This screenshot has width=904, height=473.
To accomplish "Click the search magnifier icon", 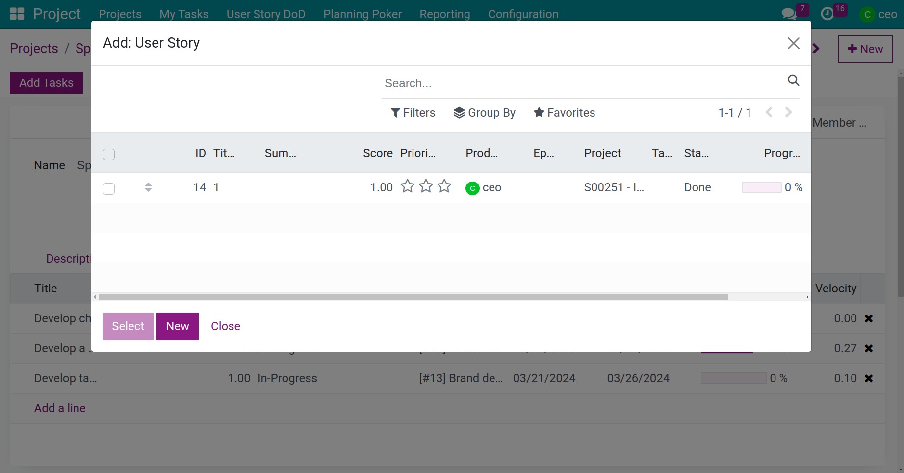I will click(793, 80).
